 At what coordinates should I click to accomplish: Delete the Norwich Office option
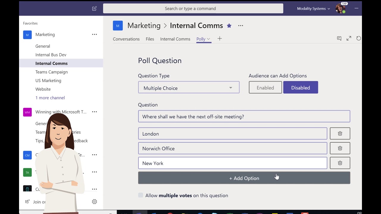[x=340, y=148]
